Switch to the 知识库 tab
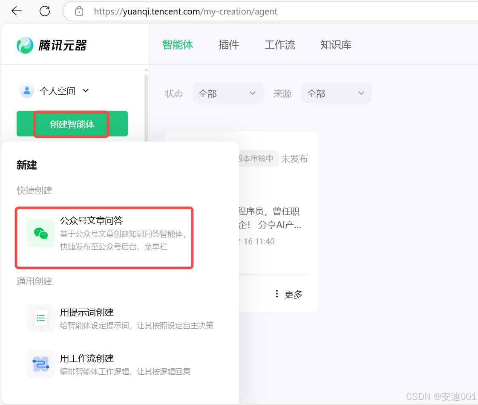 tap(336, 45)
